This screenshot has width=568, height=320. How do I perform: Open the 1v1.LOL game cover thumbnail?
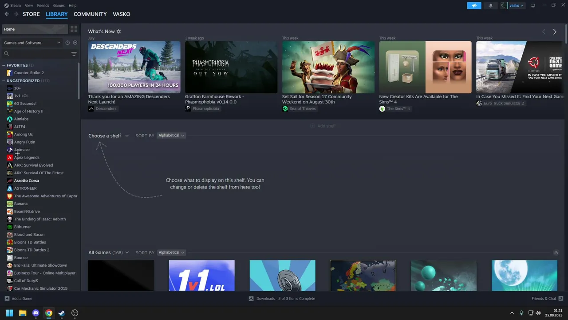pos(201,276)
